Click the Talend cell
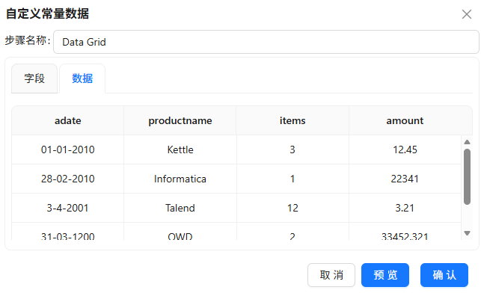 click(180, 208)
